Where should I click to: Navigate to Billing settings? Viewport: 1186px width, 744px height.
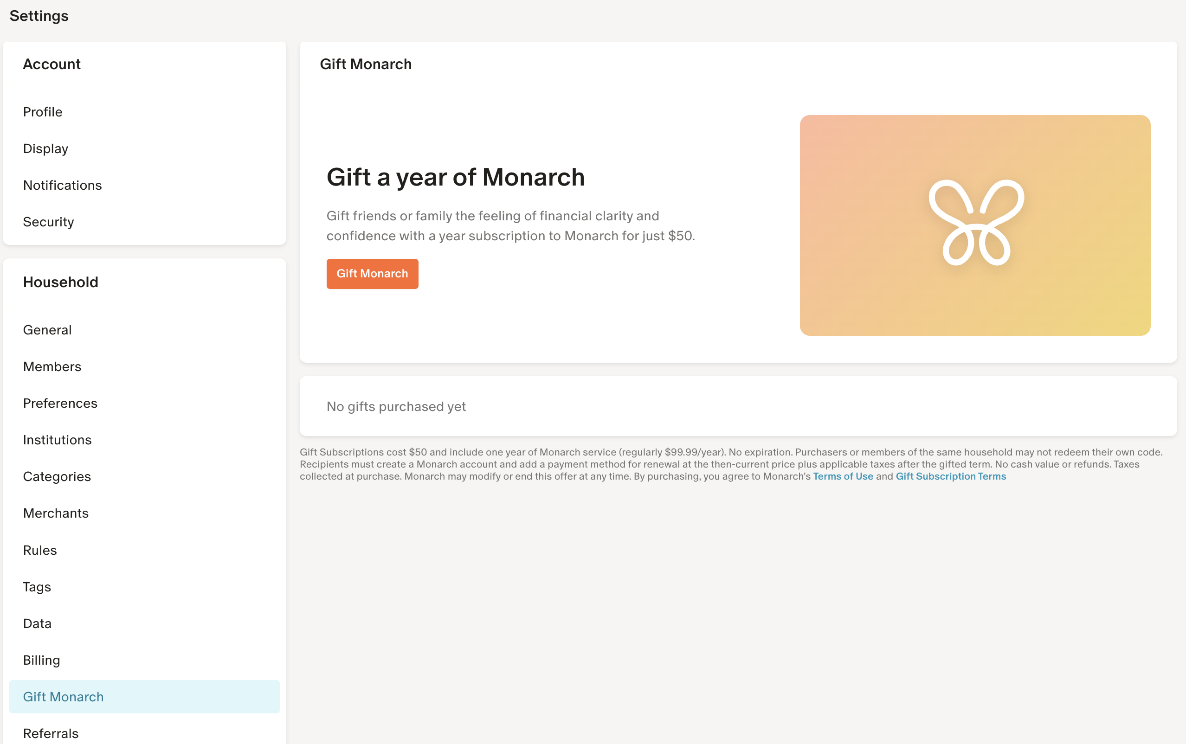coord(41,660)
